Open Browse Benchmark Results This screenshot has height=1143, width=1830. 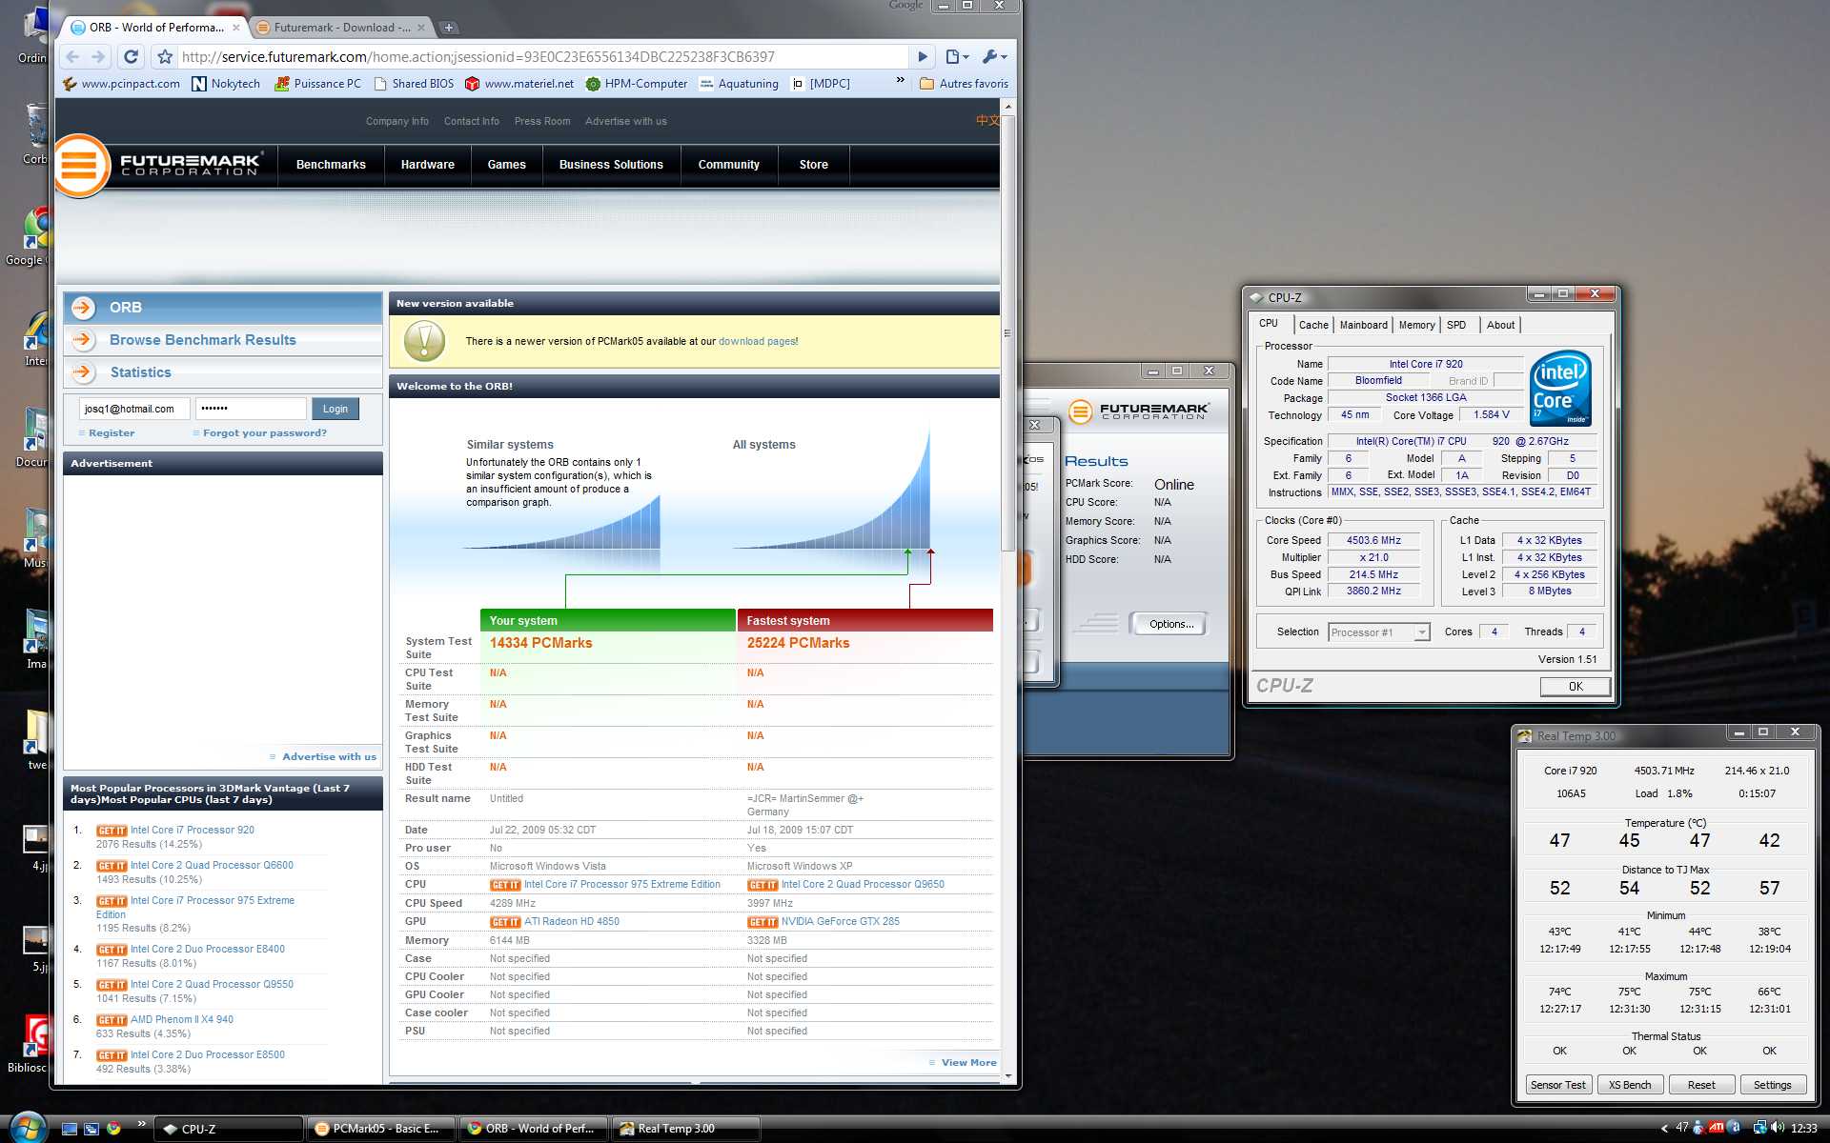pos(223,340)
